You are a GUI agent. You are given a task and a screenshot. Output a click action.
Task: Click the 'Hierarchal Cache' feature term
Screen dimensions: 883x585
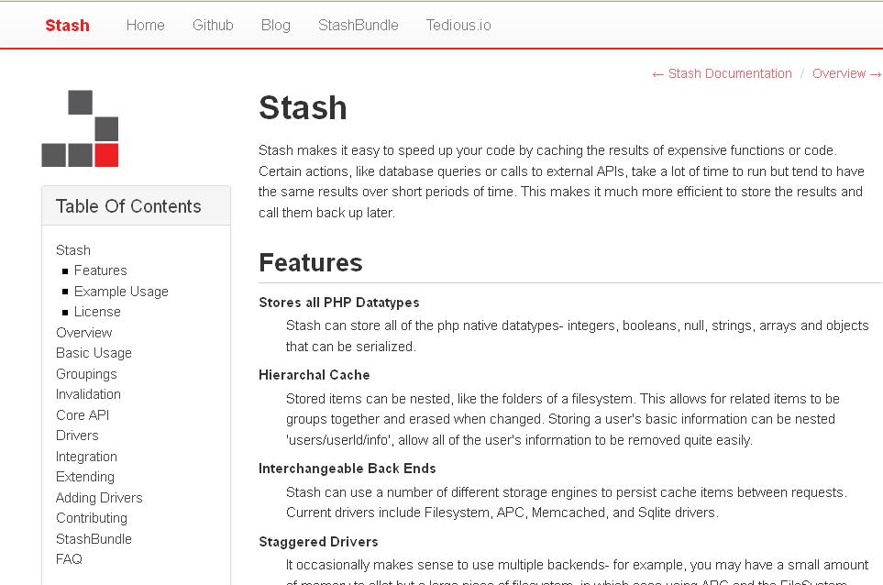[315, 375]
